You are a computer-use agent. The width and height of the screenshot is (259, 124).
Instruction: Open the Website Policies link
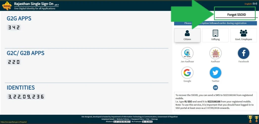point(123,119)
